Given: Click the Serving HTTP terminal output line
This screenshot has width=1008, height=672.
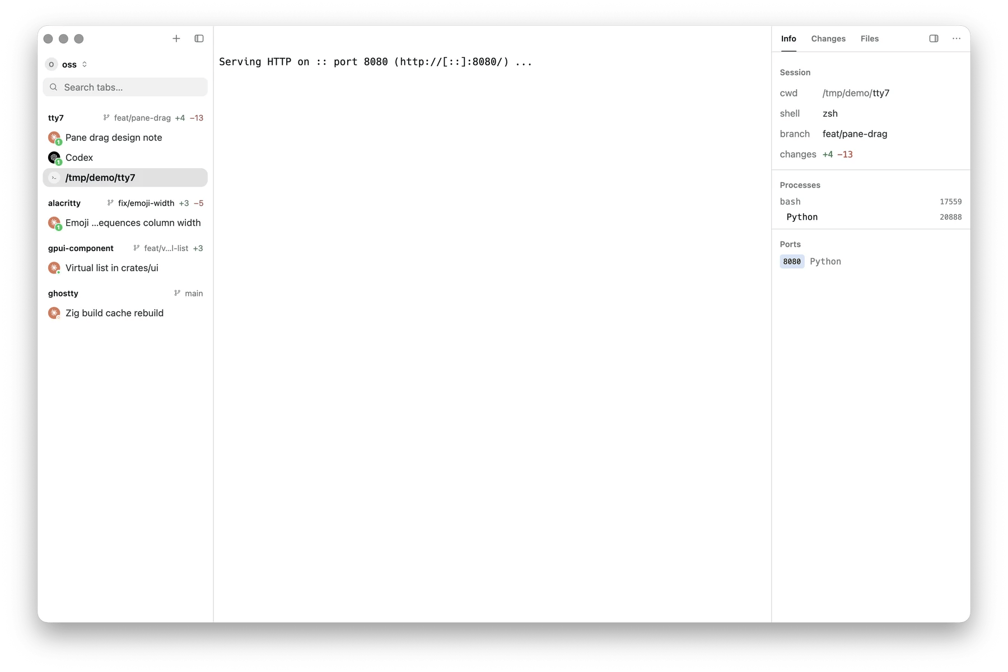Looking at the screenshot, I should click(x=375, y=62).
